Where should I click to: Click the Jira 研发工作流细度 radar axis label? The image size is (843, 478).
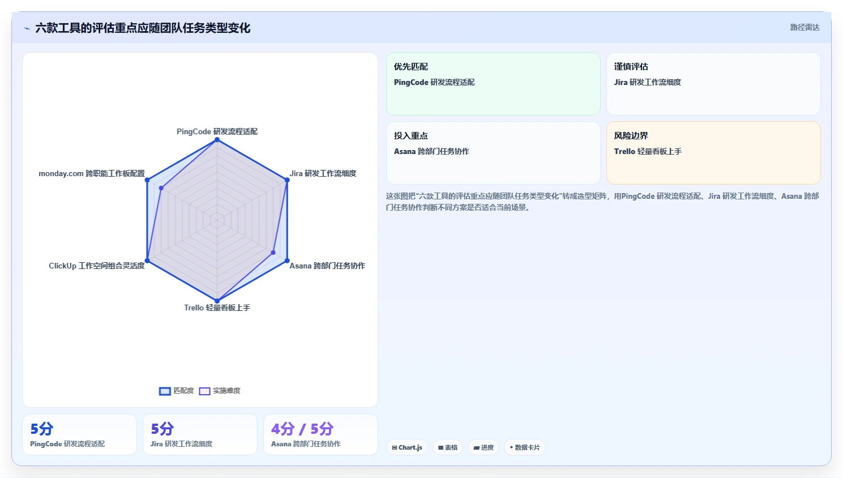323,173
